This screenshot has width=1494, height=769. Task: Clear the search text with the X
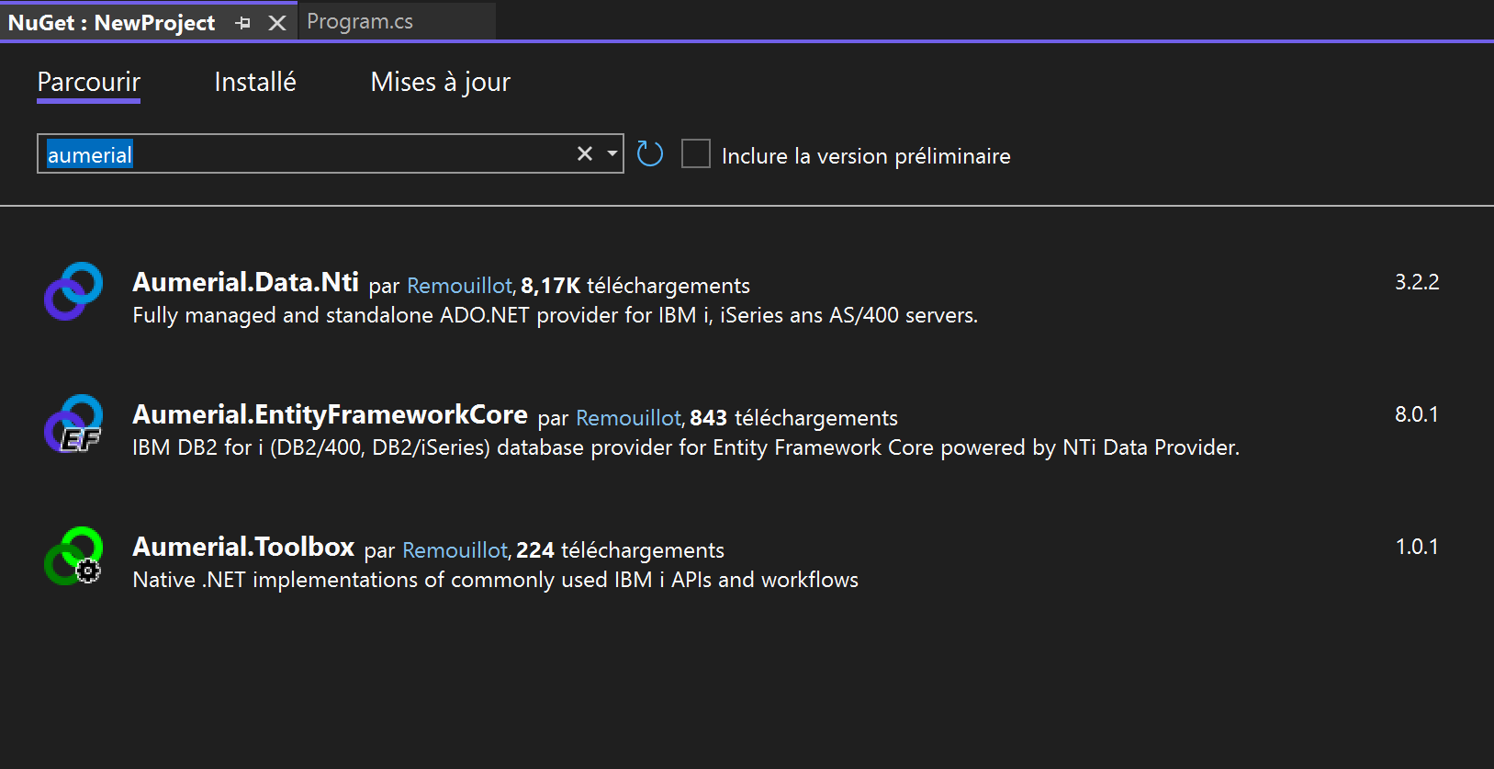pyautogui.click(x=585, y=153)
